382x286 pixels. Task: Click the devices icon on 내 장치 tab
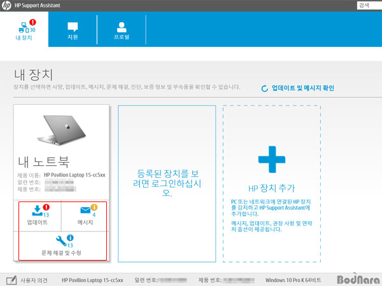coord(24,27)
